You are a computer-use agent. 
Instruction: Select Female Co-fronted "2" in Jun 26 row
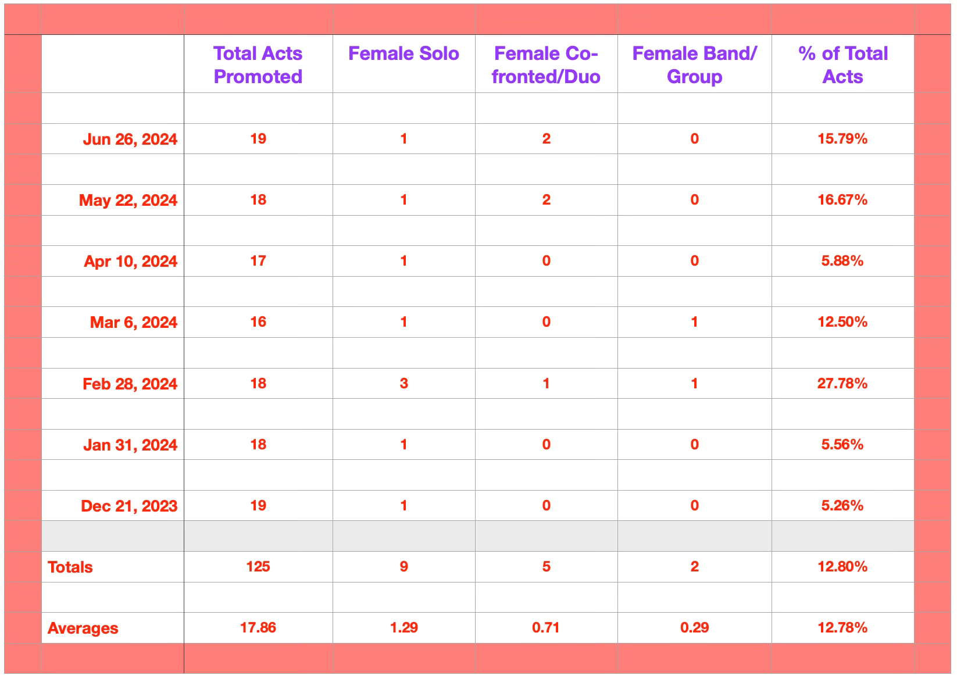coord(546,138)
